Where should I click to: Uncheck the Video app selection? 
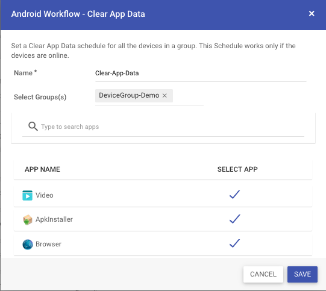click(235, 195)
